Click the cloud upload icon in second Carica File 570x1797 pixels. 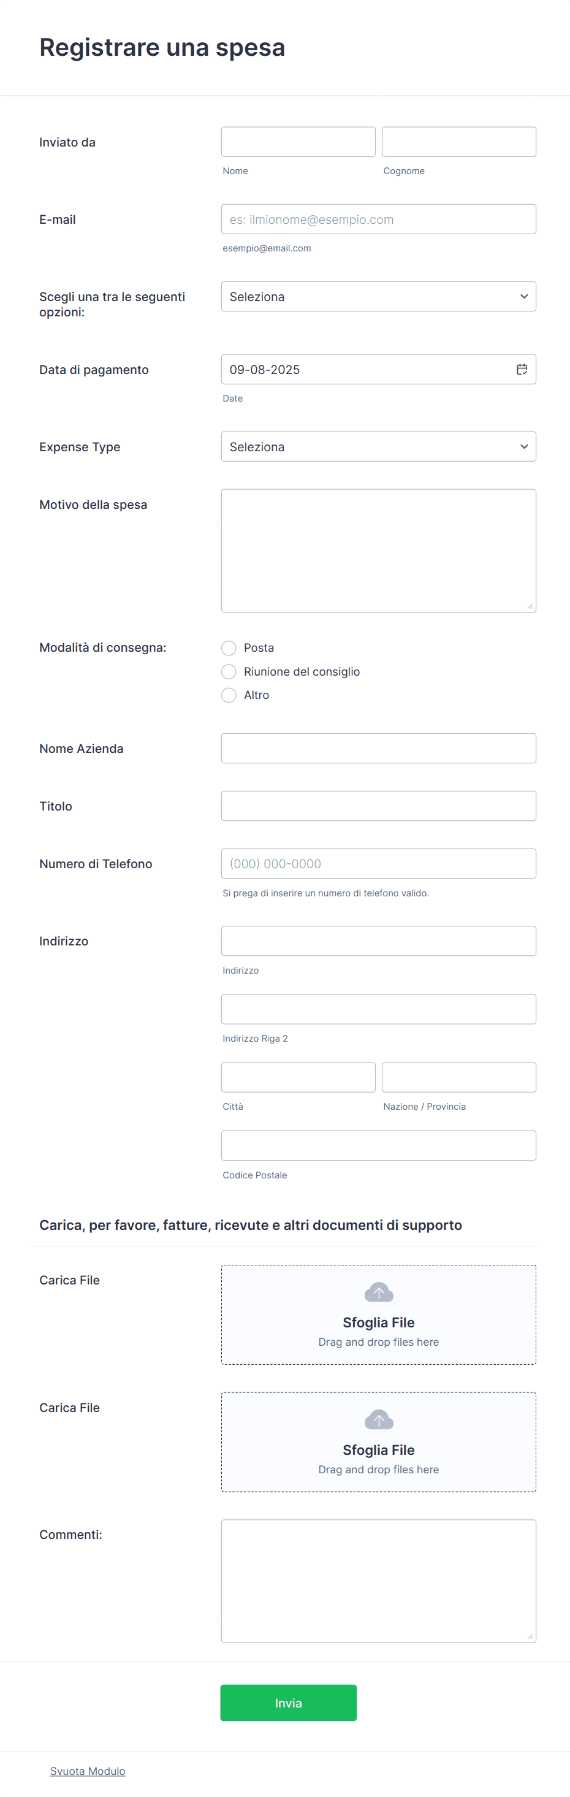(379, 1419)
